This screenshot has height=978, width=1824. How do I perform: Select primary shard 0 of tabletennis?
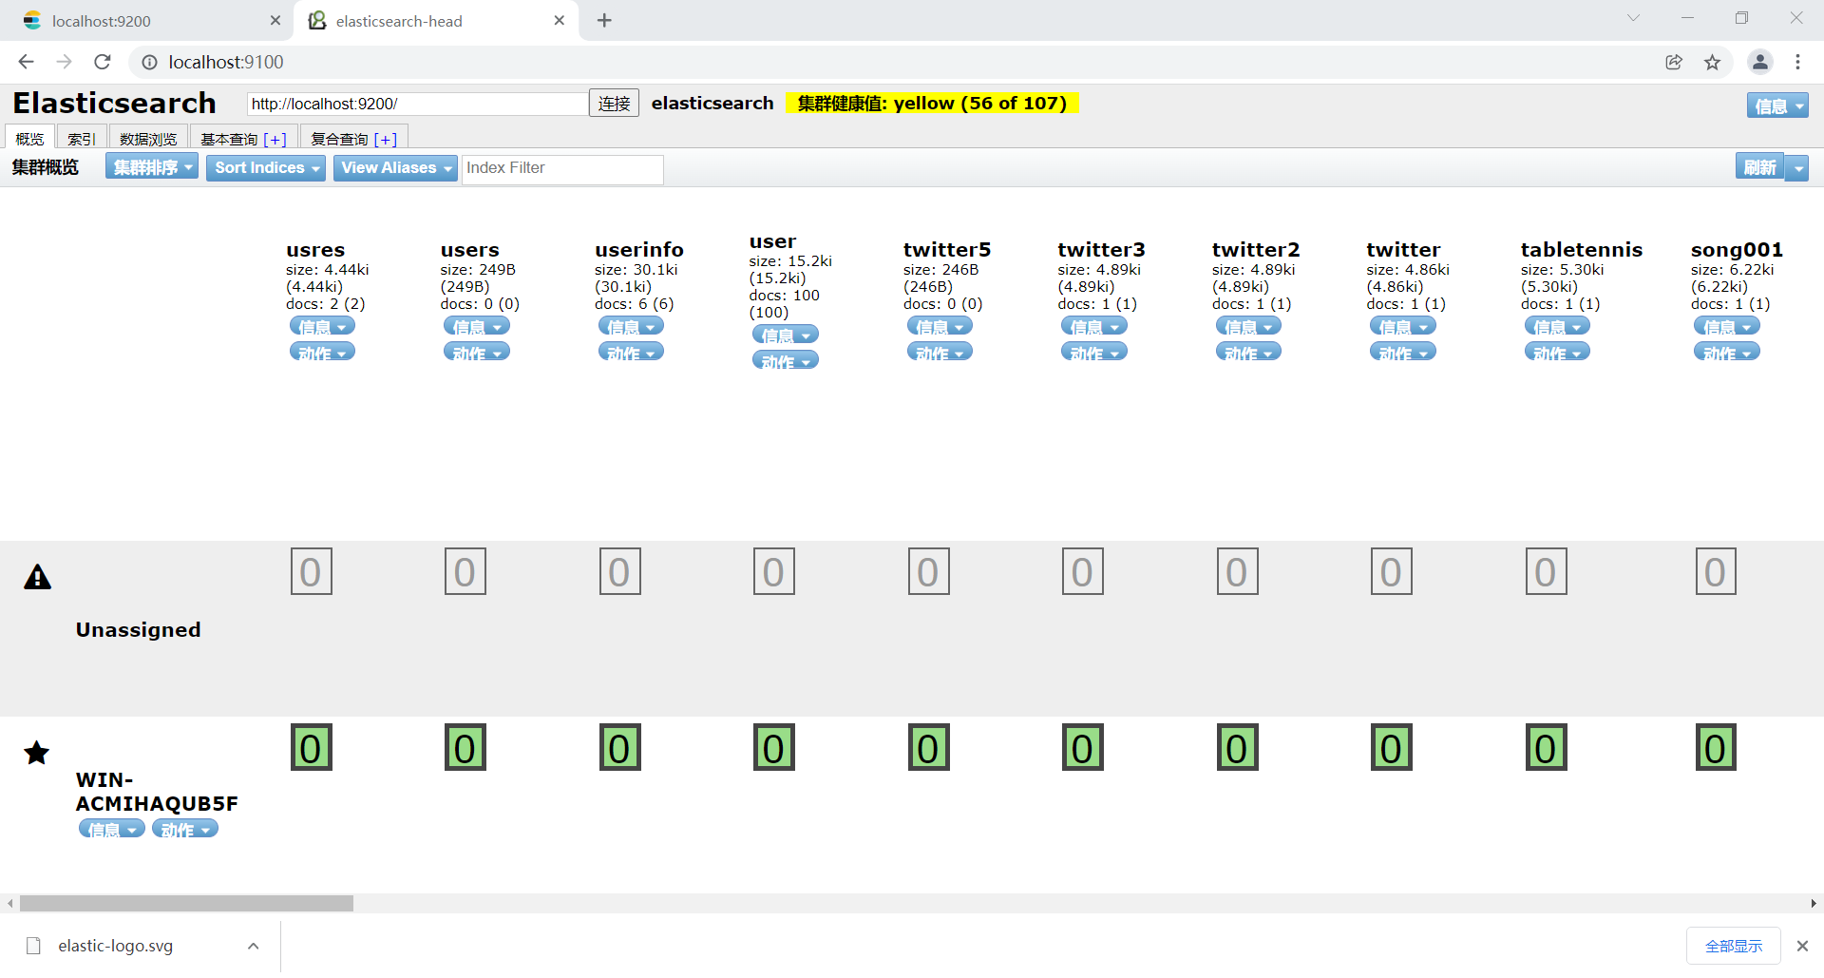pos(1546,747)
